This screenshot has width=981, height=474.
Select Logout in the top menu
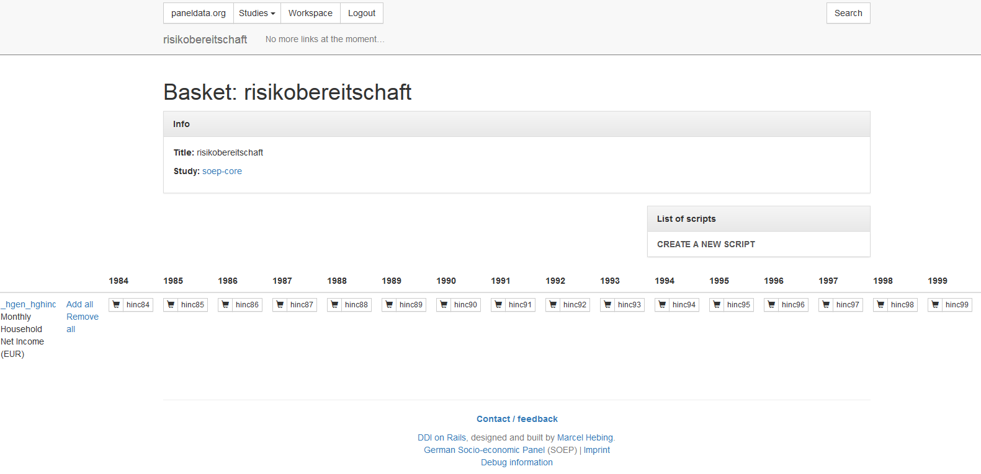click(362, 13)
